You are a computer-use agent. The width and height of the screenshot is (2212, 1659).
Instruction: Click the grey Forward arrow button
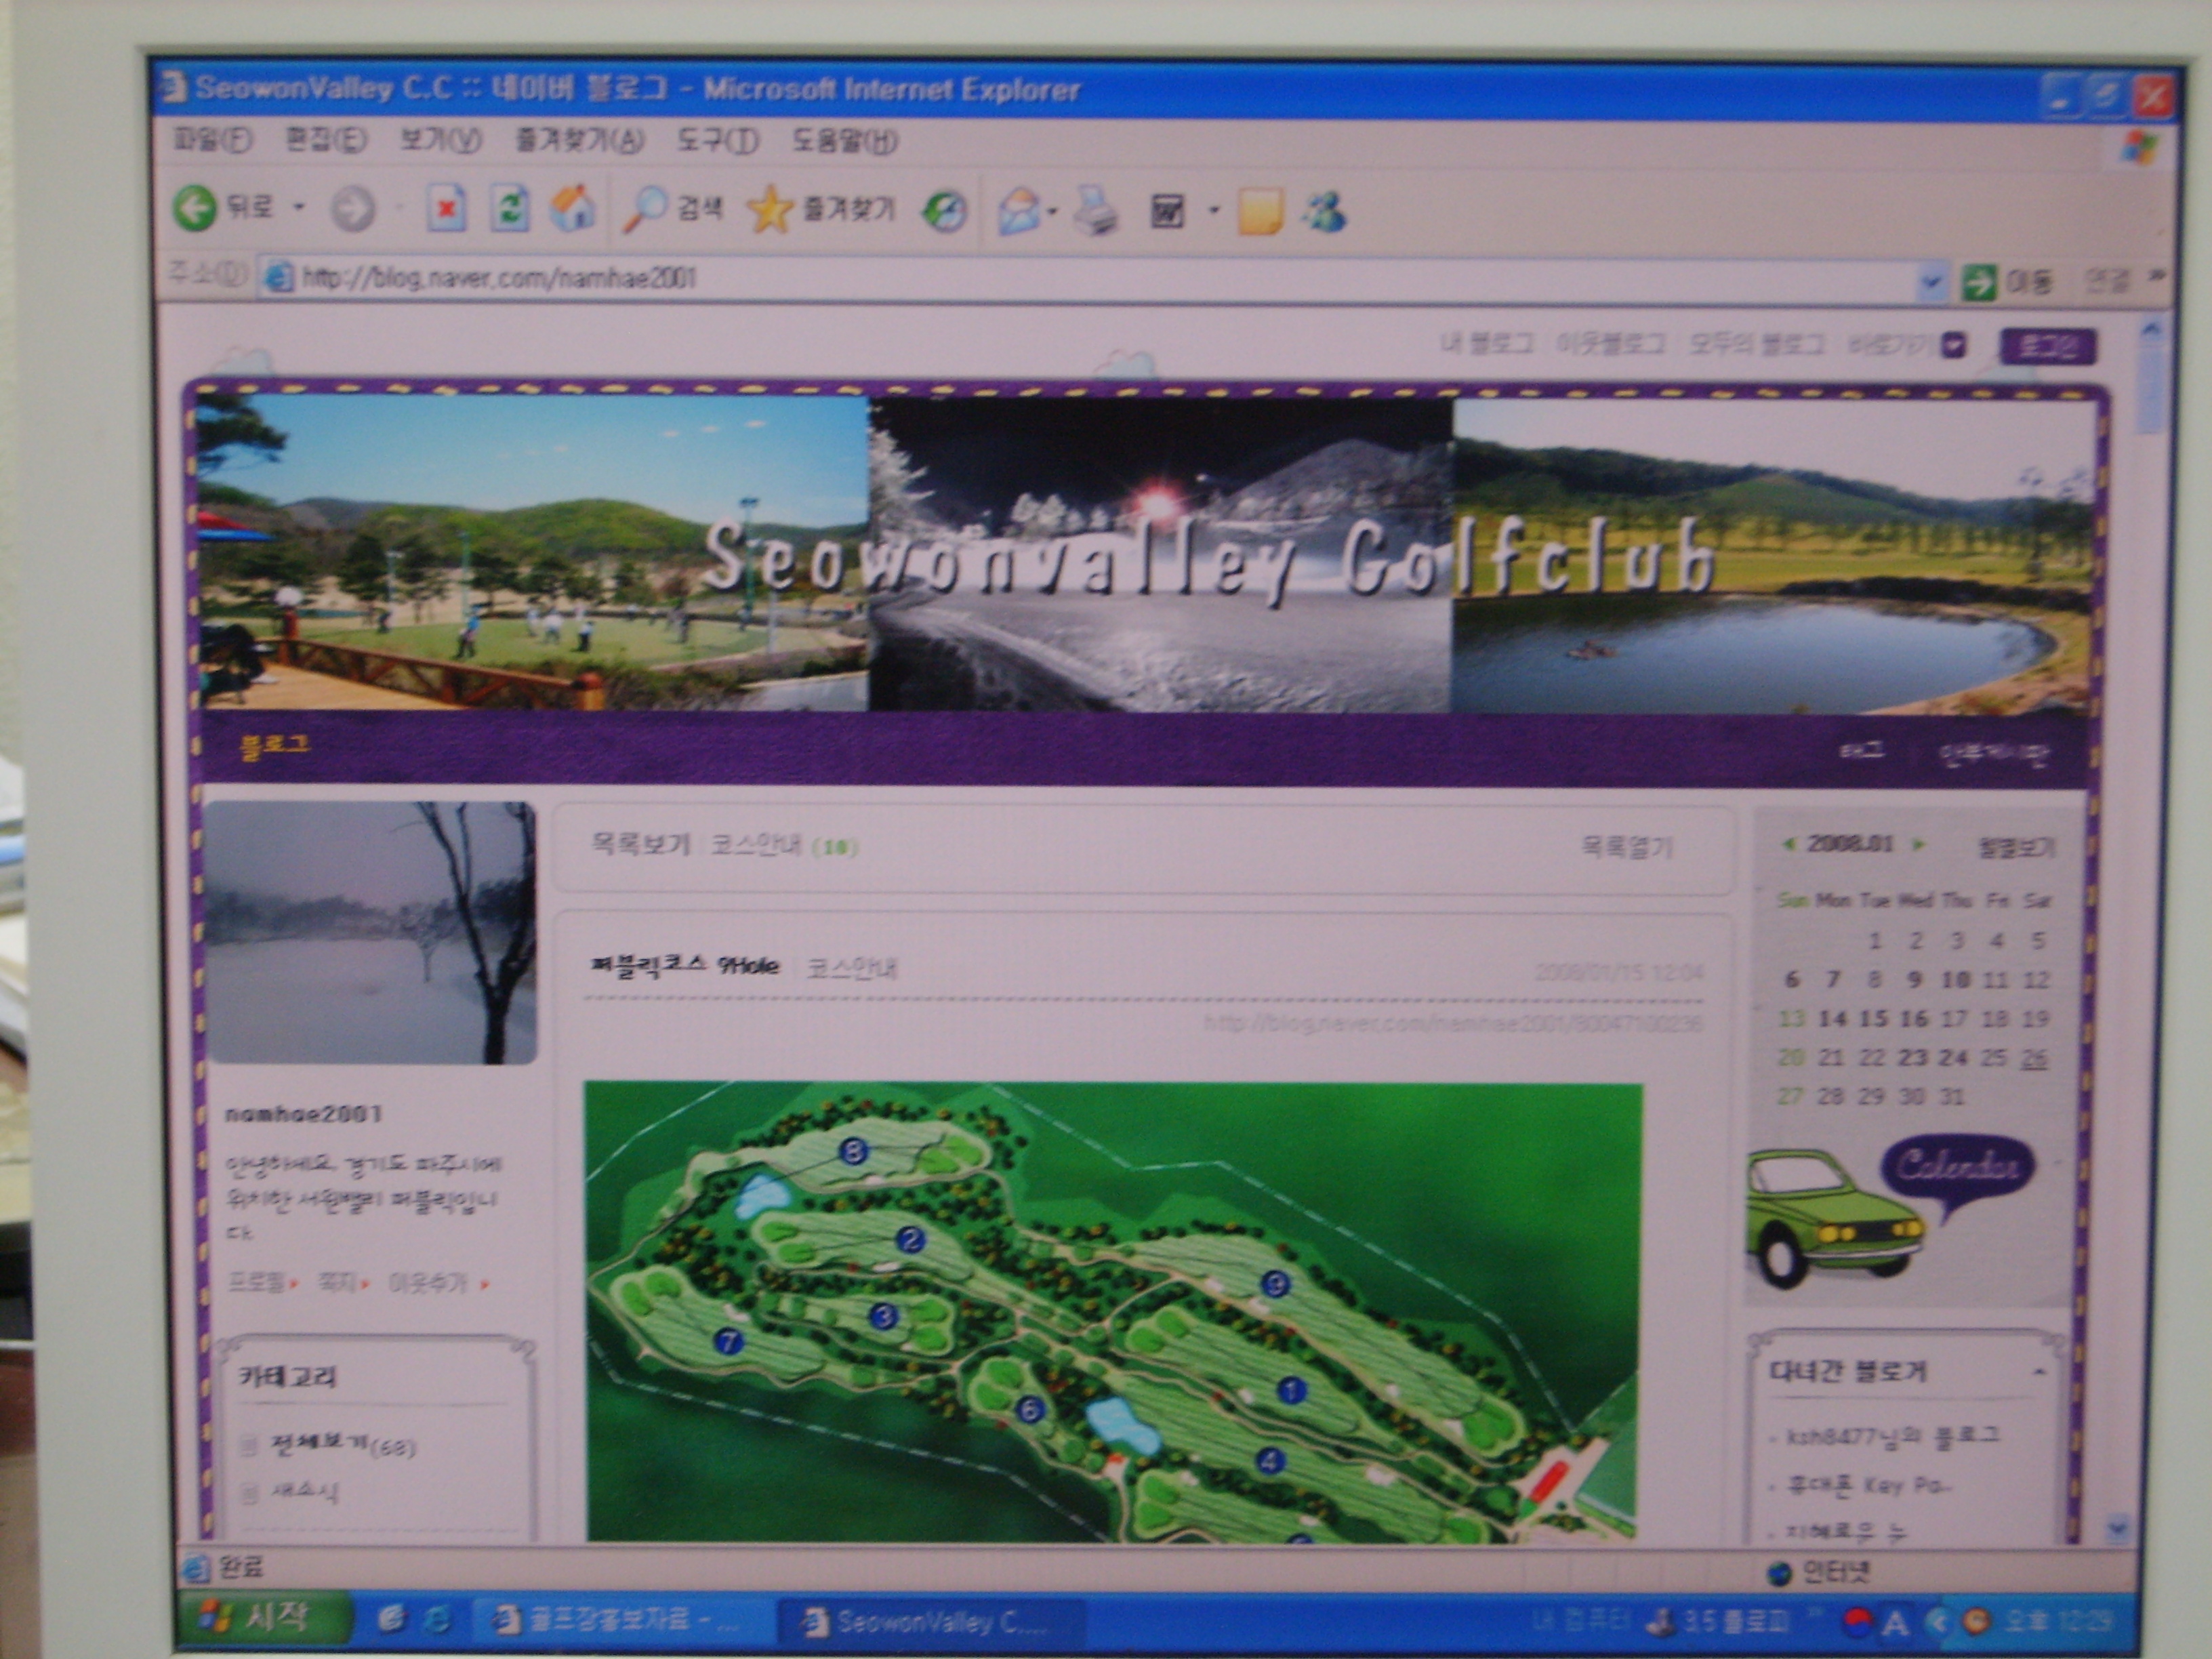tap(352, 210)
